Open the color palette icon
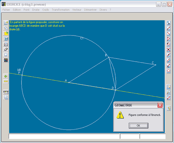The width and height of the screenshot is (174, 143). 6,60
